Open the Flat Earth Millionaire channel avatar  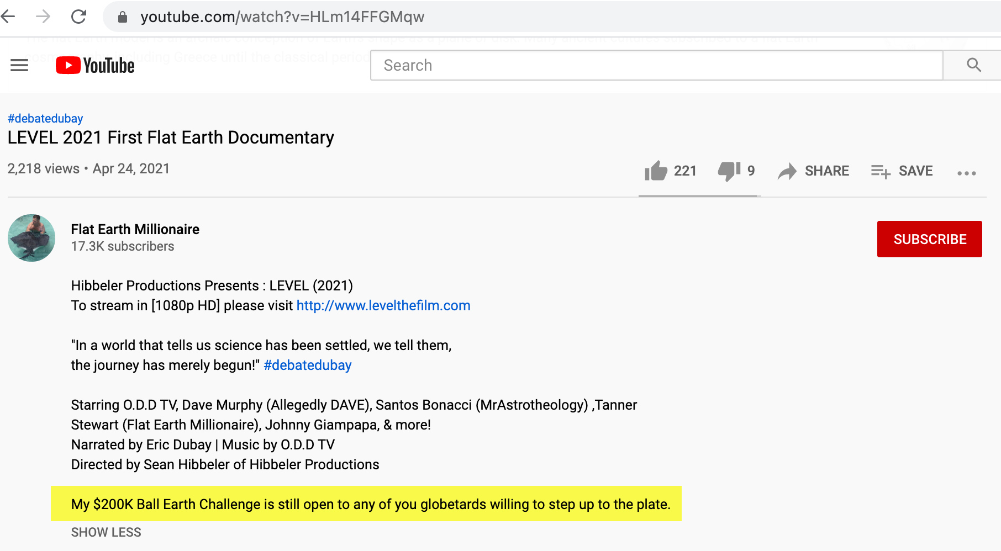[31, 238]
